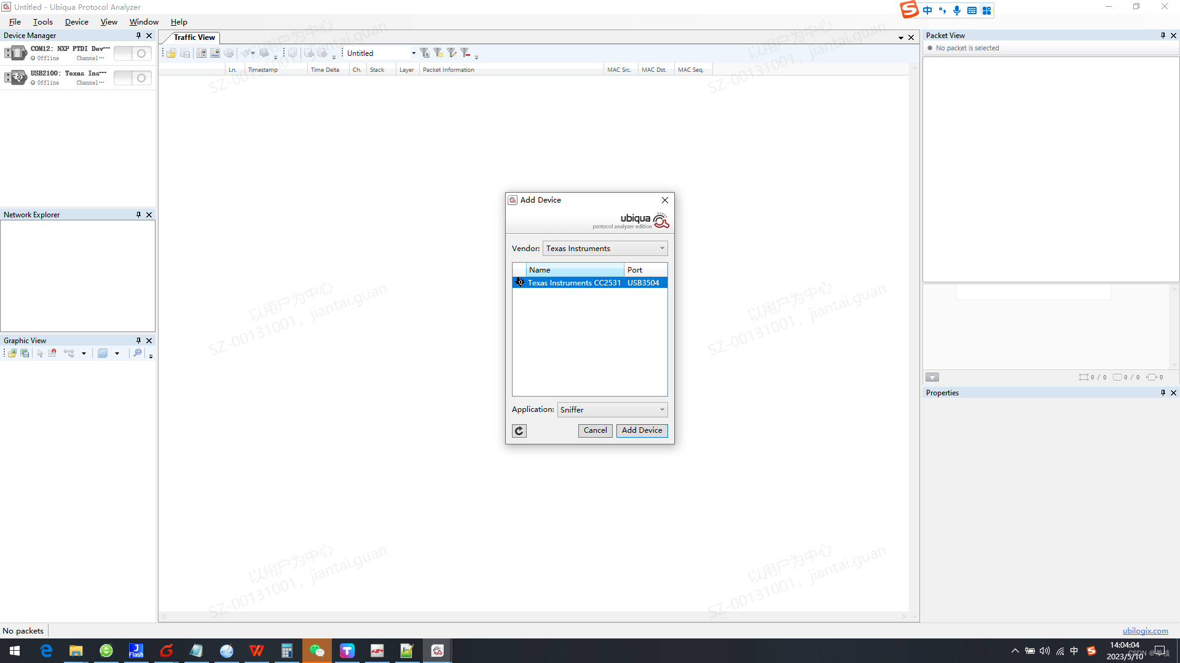Close the Graphic View panel
Image resolution: width=1180 pixels, height=663 pixels.
(149, 341)
